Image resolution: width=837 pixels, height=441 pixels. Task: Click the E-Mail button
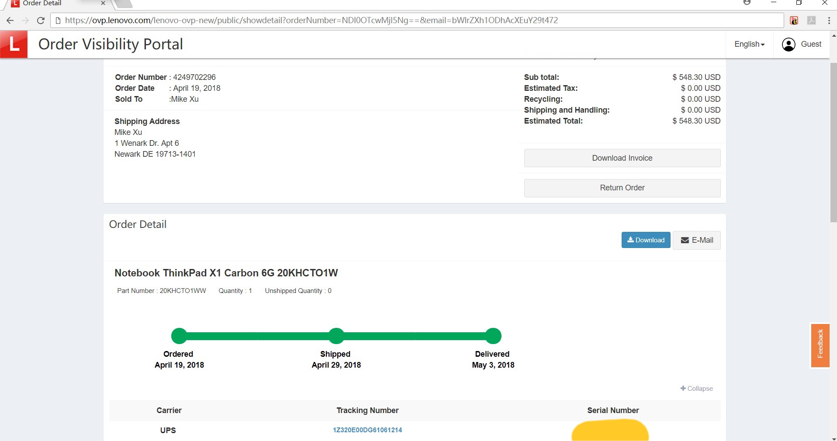tap(696, 240)
